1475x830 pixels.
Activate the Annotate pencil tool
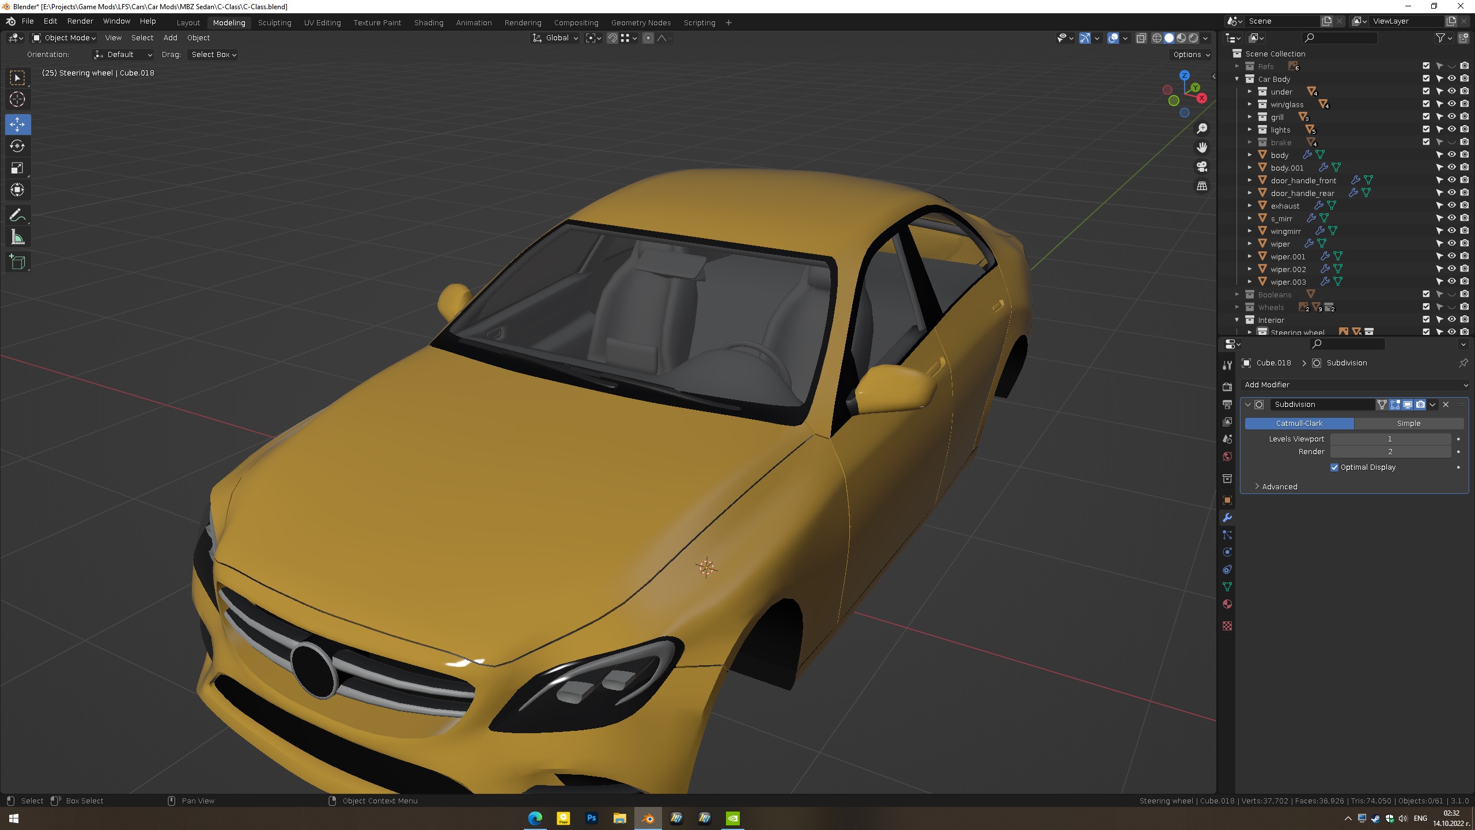[x=17, y=216]
